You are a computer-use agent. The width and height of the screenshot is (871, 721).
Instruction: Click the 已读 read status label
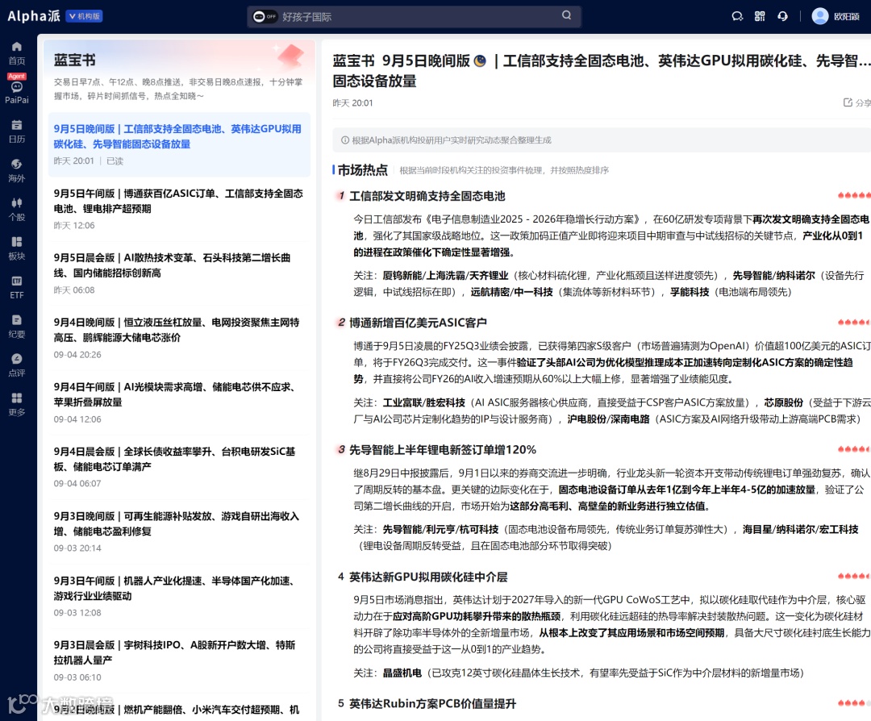point(115,161)
